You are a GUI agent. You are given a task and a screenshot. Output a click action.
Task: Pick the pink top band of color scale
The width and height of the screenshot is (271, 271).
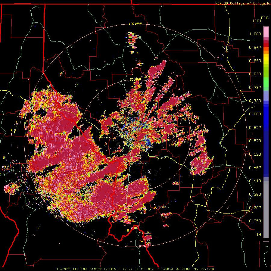[266, 32]
